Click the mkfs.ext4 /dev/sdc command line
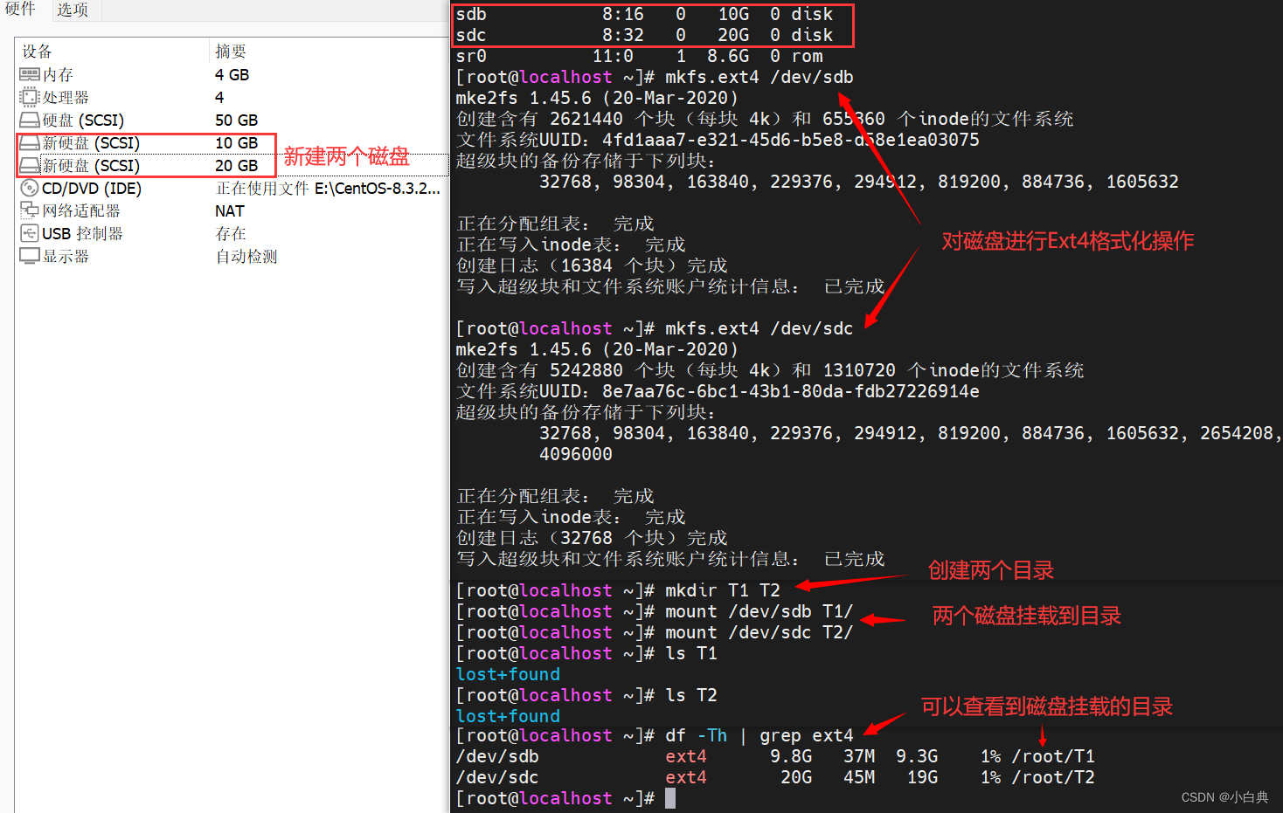1283x813 pixels. click(x=655, y=329)
